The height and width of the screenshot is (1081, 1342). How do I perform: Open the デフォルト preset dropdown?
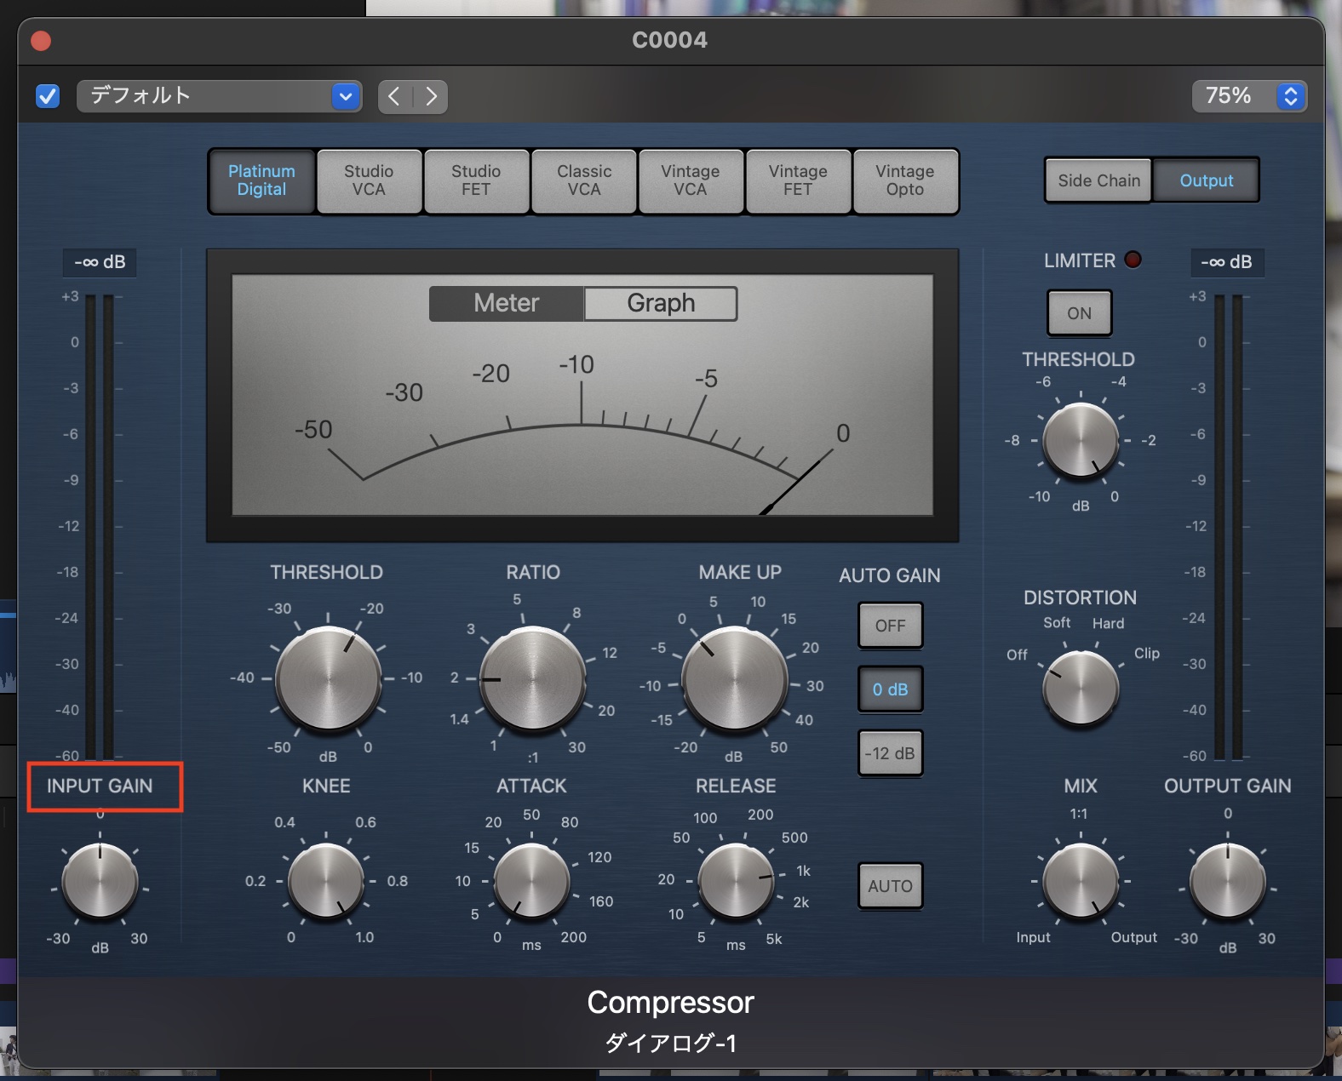click(219, 96)
